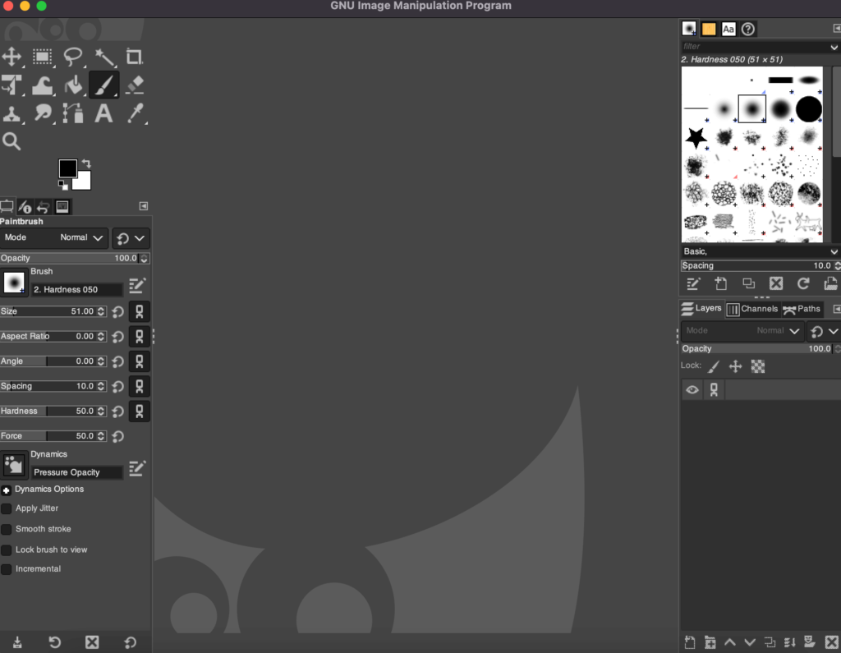Select the Color Picker tool
This screenshot has width=841, height=653.
133,113
